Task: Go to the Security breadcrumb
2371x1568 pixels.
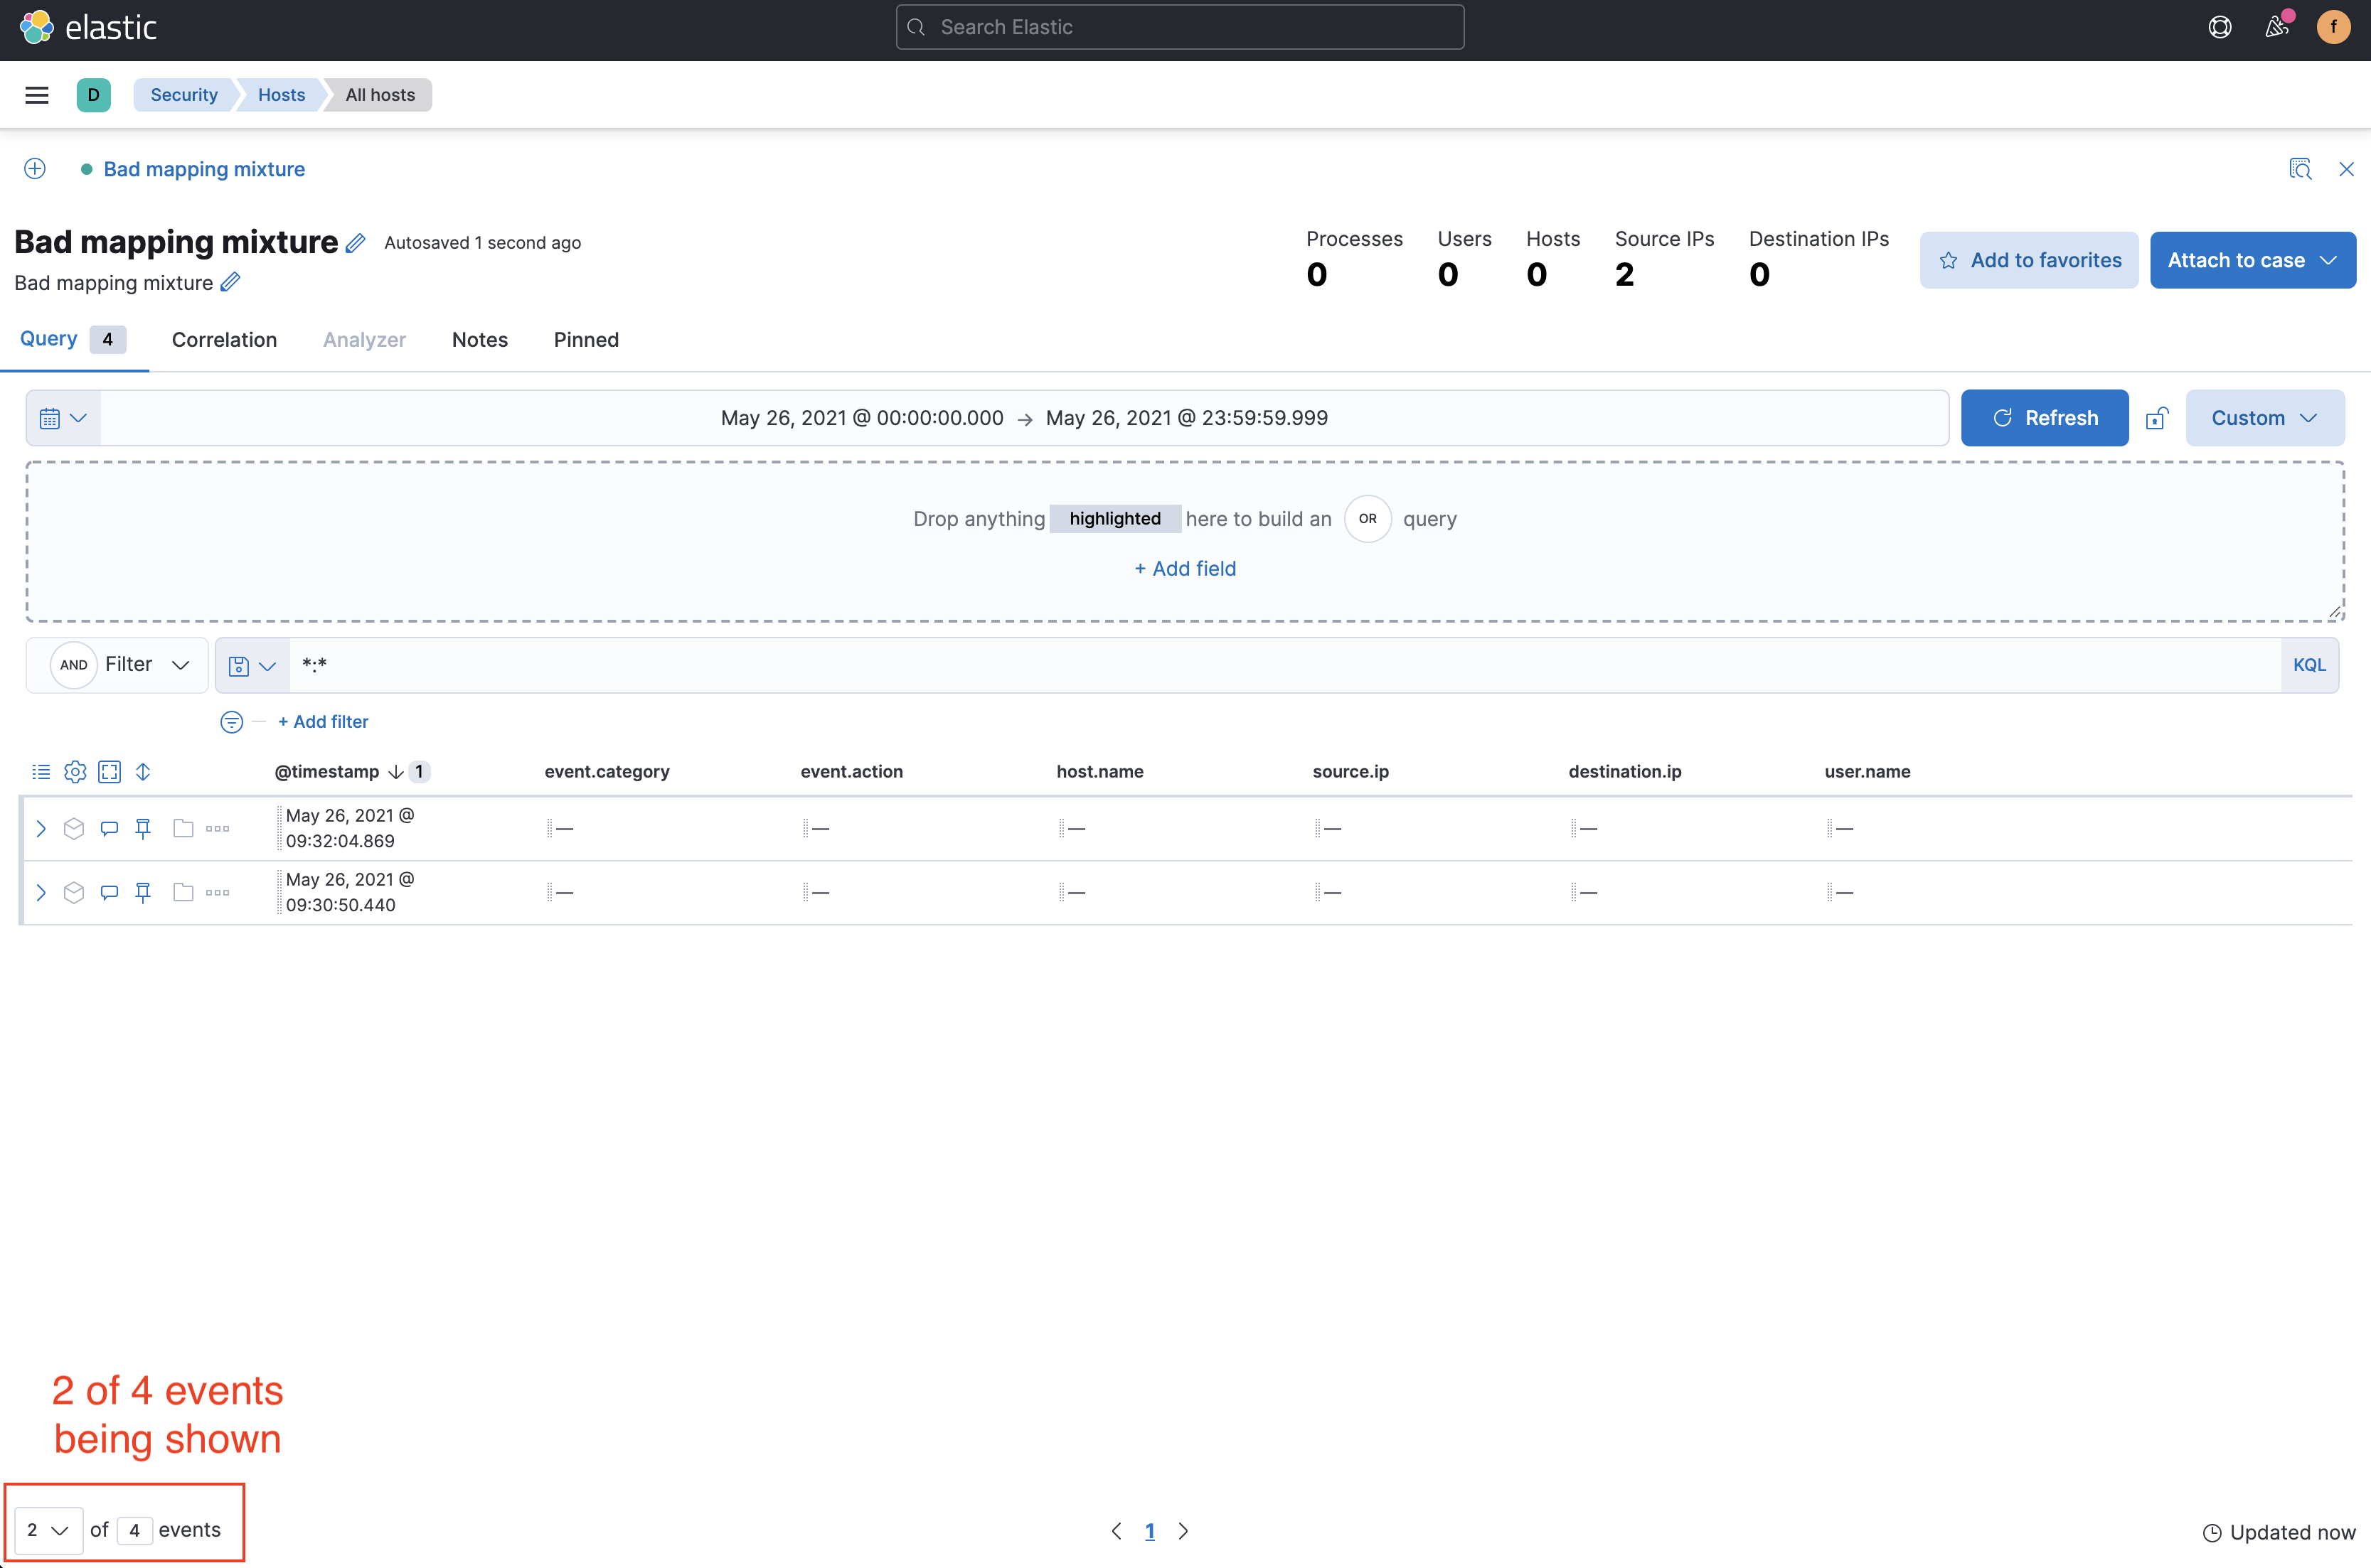Action: pos(184,95)
